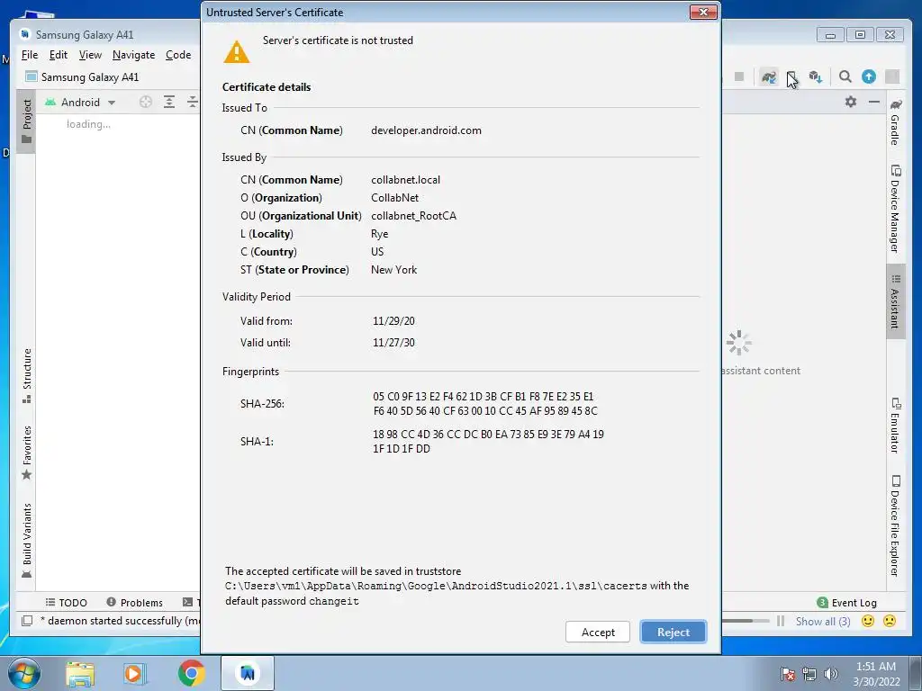
Task: Click the Action Center flag tray icon
Action: coord(787,674)
